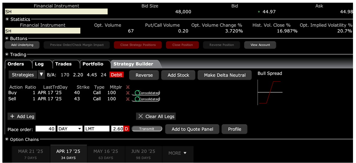Open the Strategies dropdown arrow
This screenshot has height=163, width=356.
point(41,75)
